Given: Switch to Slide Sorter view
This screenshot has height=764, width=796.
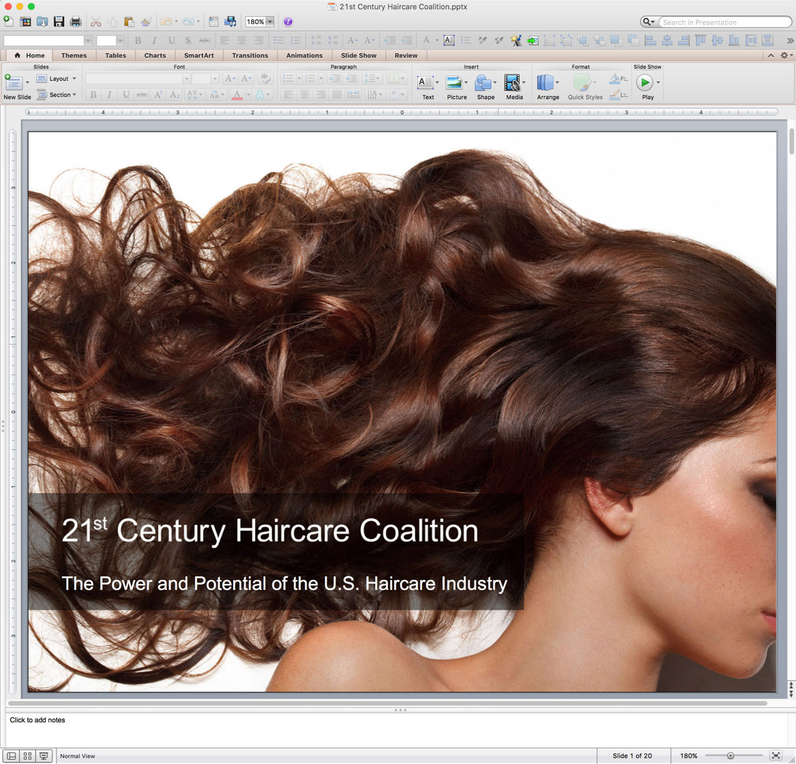Looking at the screenshot, I should (27, 756).
